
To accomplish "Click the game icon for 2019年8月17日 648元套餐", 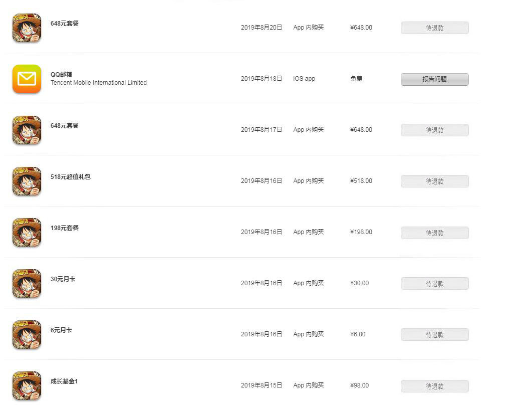I will [x=27, y=130].
